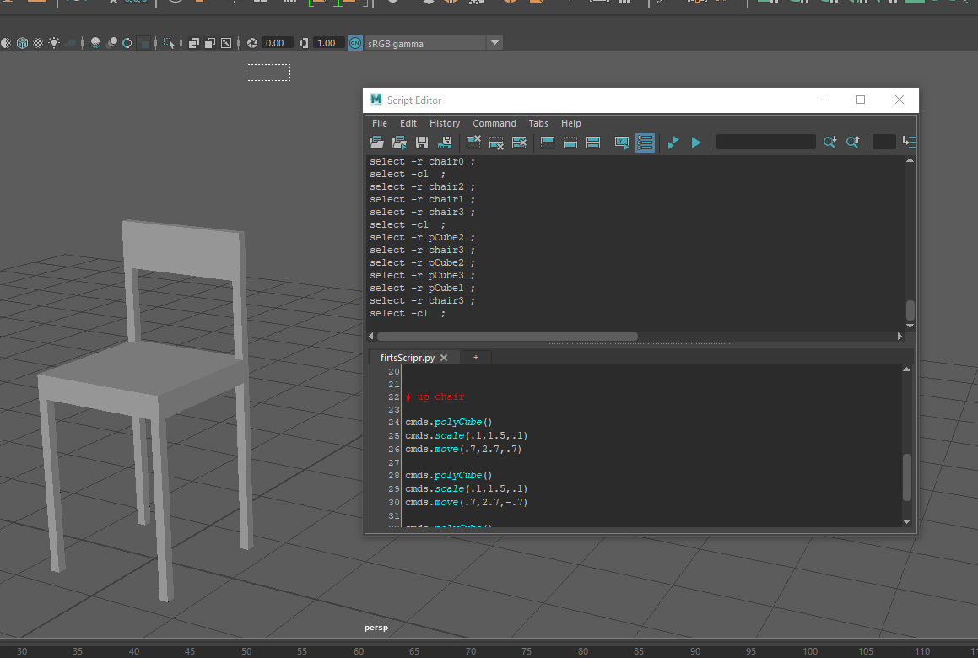The height and width of the screenshot is (658, 978).
Task: Clear History in Script Editor toolbar
Action: 473,143
